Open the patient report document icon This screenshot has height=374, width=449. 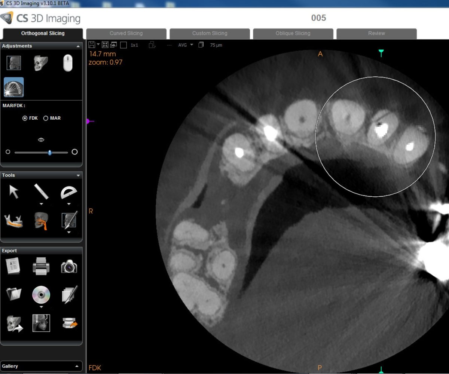pyautogui.click(x=13, y=266)
